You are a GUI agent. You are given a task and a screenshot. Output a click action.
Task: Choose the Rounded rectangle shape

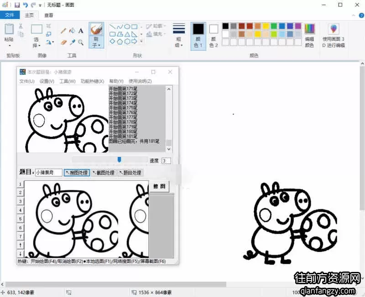tap(112, 34)
